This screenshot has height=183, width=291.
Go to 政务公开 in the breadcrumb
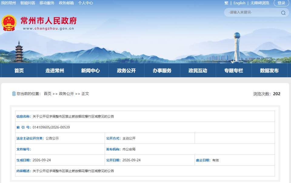coord(66,94)
